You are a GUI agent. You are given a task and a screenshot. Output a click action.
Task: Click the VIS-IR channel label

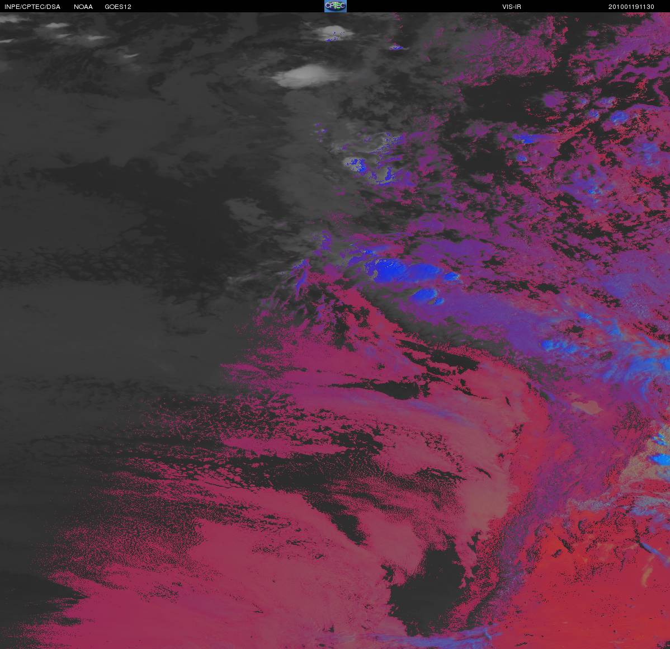pos(512,7)
